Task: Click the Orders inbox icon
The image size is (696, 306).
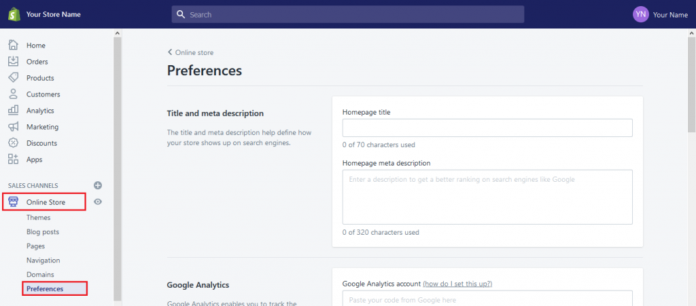Action: tap(14, 62)
